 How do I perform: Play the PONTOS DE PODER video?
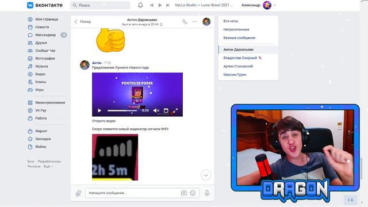point(99,110)
